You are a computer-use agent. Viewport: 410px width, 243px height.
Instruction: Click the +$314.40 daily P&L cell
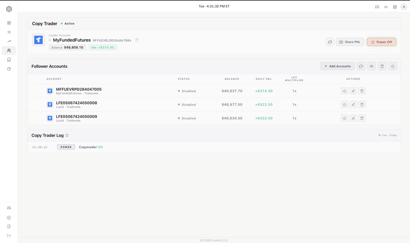click(264, 91)
